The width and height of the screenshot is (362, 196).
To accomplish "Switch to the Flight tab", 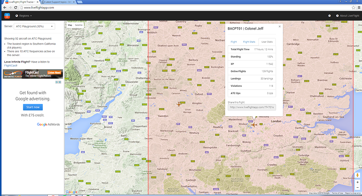I will click(x=234, y=42).
